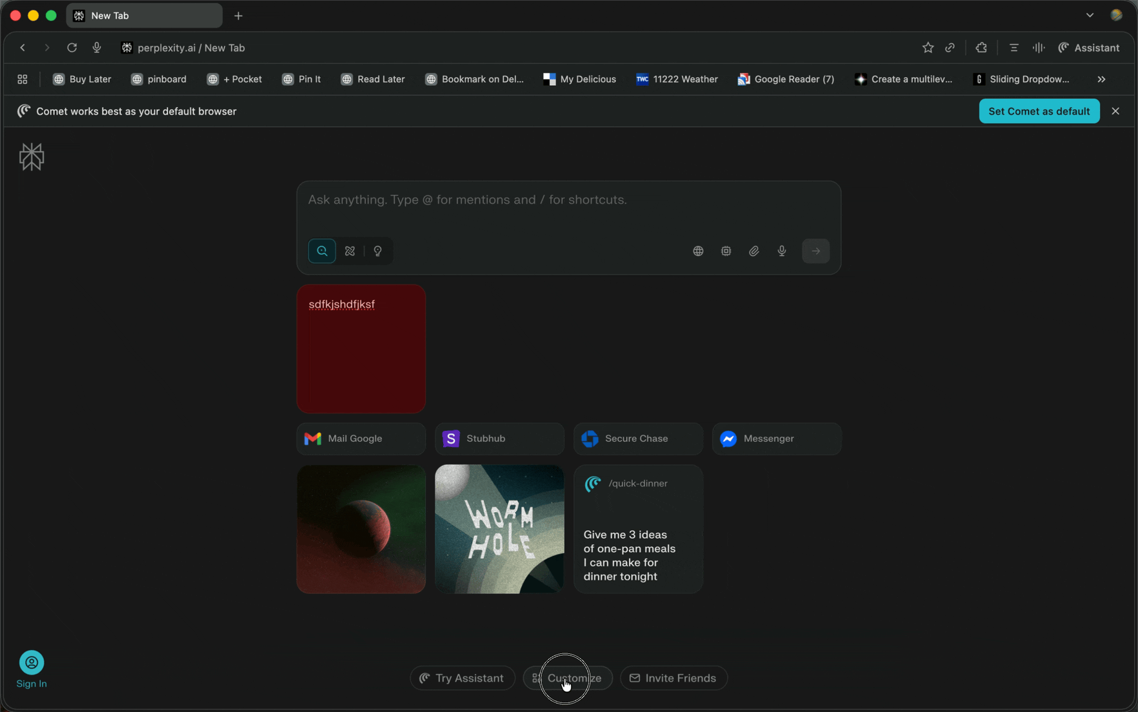The width and height of the screenshot is (1138, 712).
Task: Open the model selector chip icon
Action: [726, 251]
